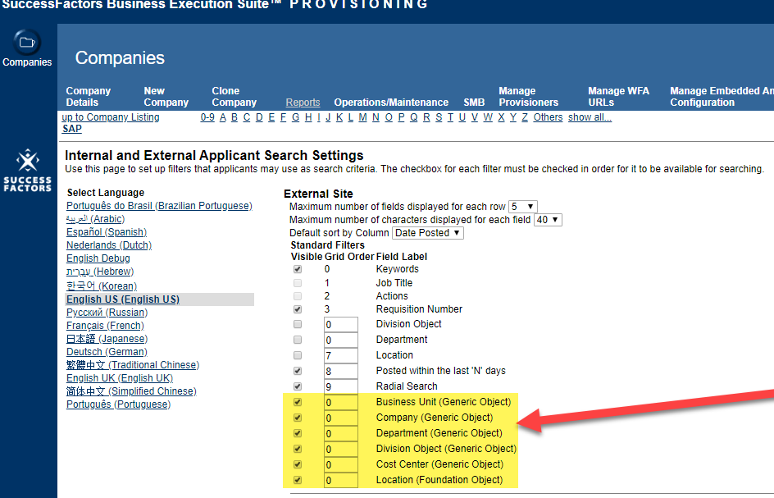Select Deutsch (German) language
Screen dimensions: 774x498
coord(107,352)
